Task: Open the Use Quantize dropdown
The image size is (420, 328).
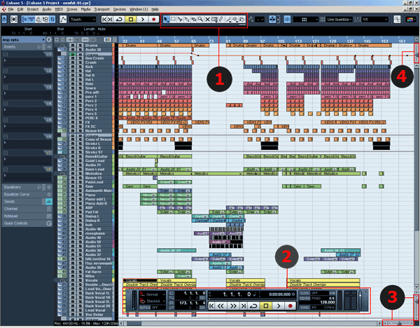Action: point(339,20)
